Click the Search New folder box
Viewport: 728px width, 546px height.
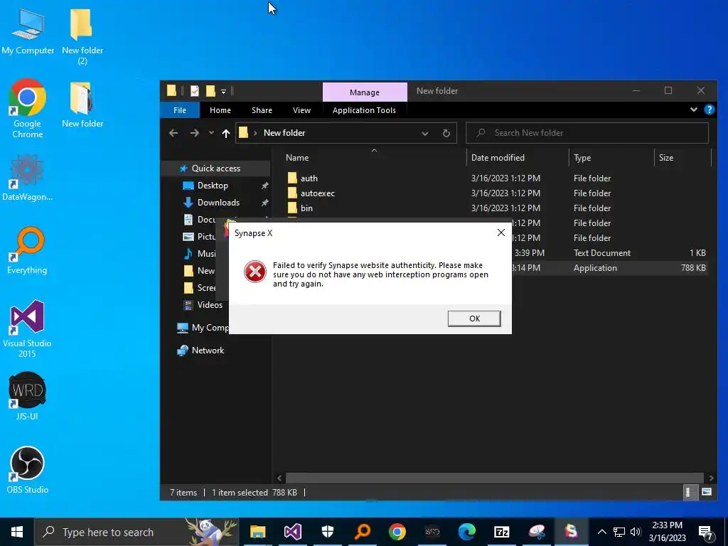click(587, 133)
